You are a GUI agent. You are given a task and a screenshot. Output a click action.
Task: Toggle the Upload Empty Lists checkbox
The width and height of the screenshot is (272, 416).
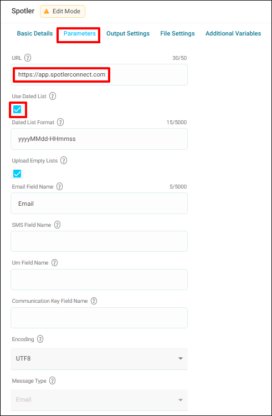click(x=17, y=174)
